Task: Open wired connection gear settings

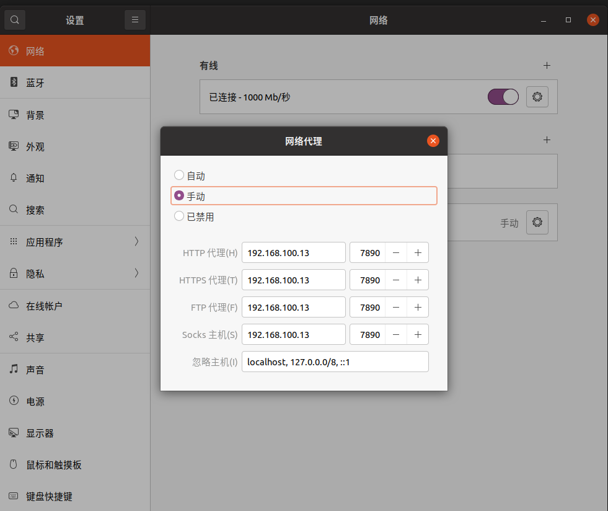Action: pos(537,97)
